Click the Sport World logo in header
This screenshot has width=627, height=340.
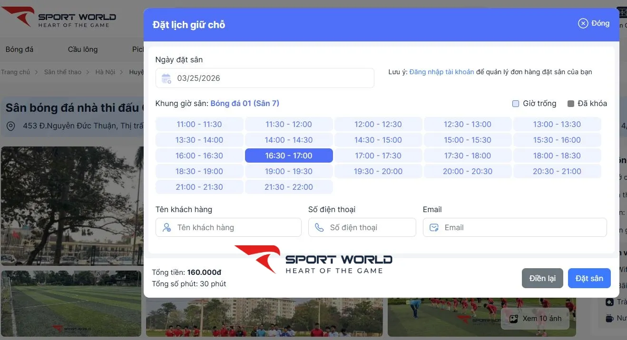point(59,18)
